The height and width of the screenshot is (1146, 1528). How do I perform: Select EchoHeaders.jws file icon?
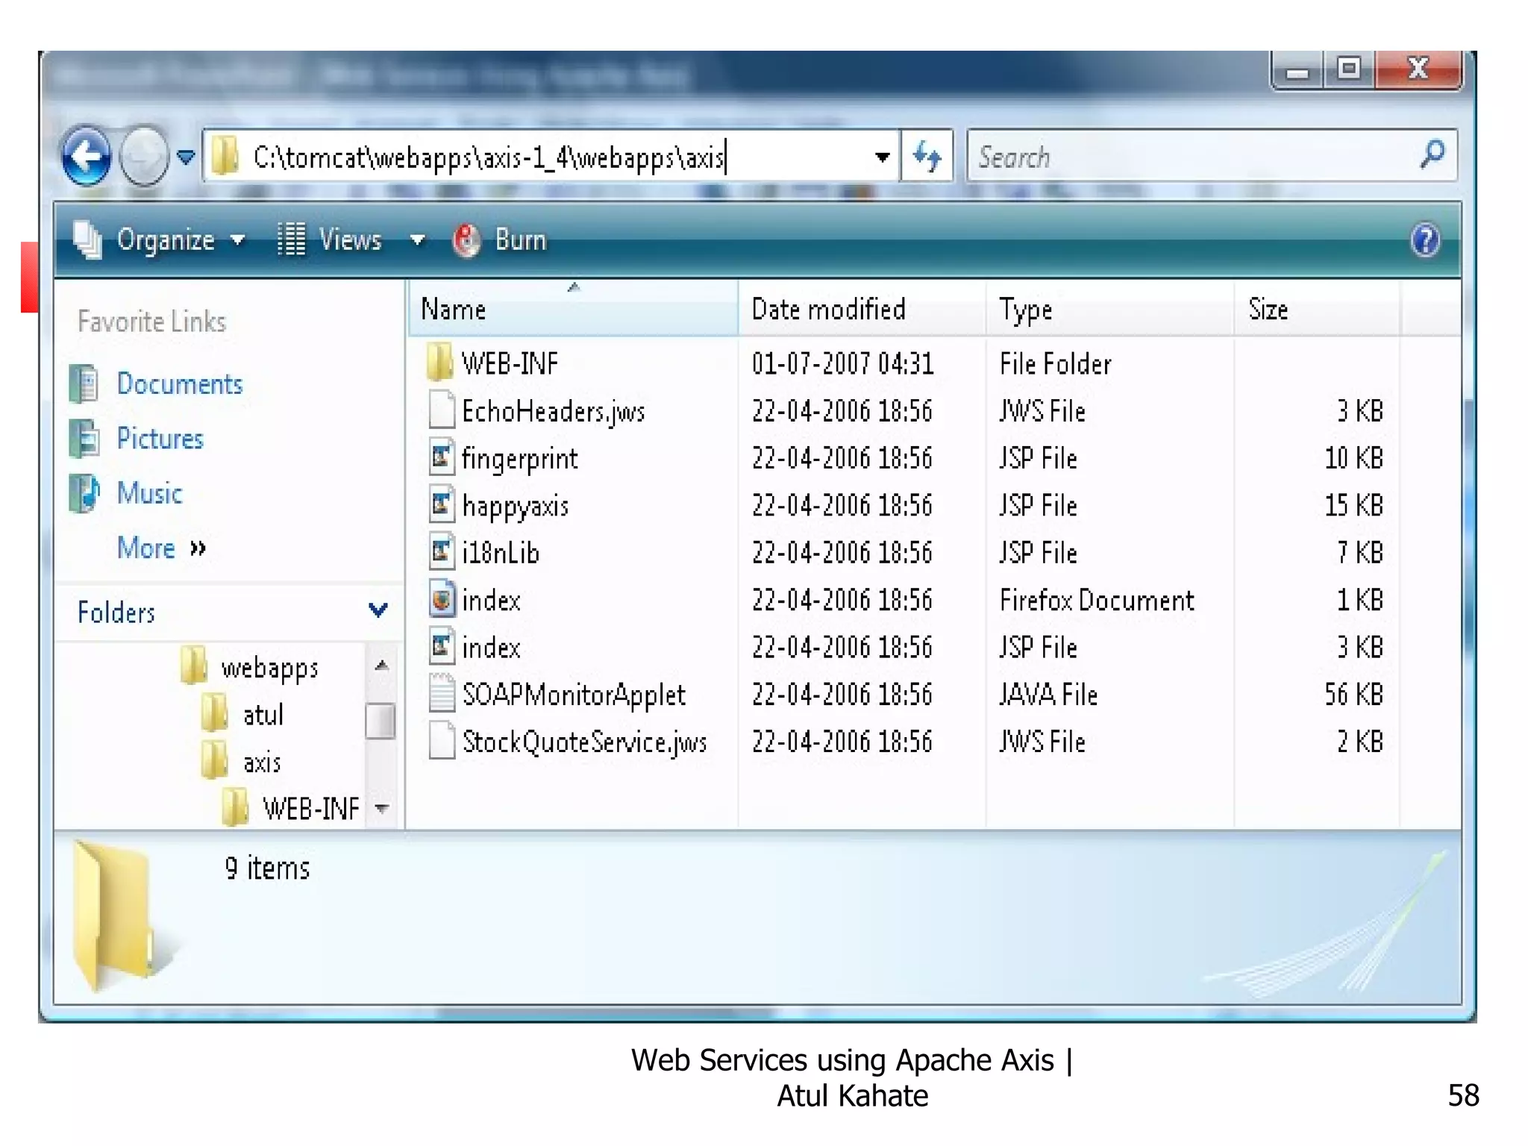coord(441,409)
